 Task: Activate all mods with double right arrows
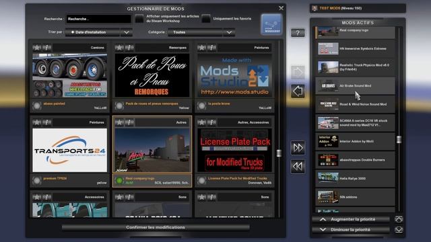[x=298, y=148]
